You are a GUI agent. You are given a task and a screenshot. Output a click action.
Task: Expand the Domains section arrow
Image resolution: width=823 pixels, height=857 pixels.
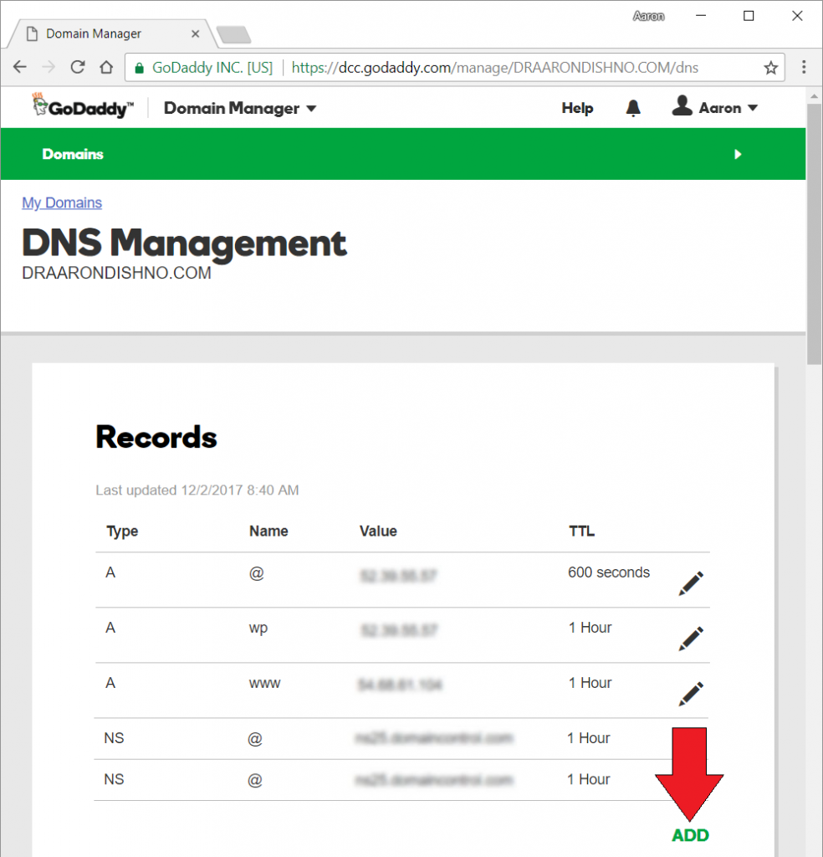click(738, 154)
